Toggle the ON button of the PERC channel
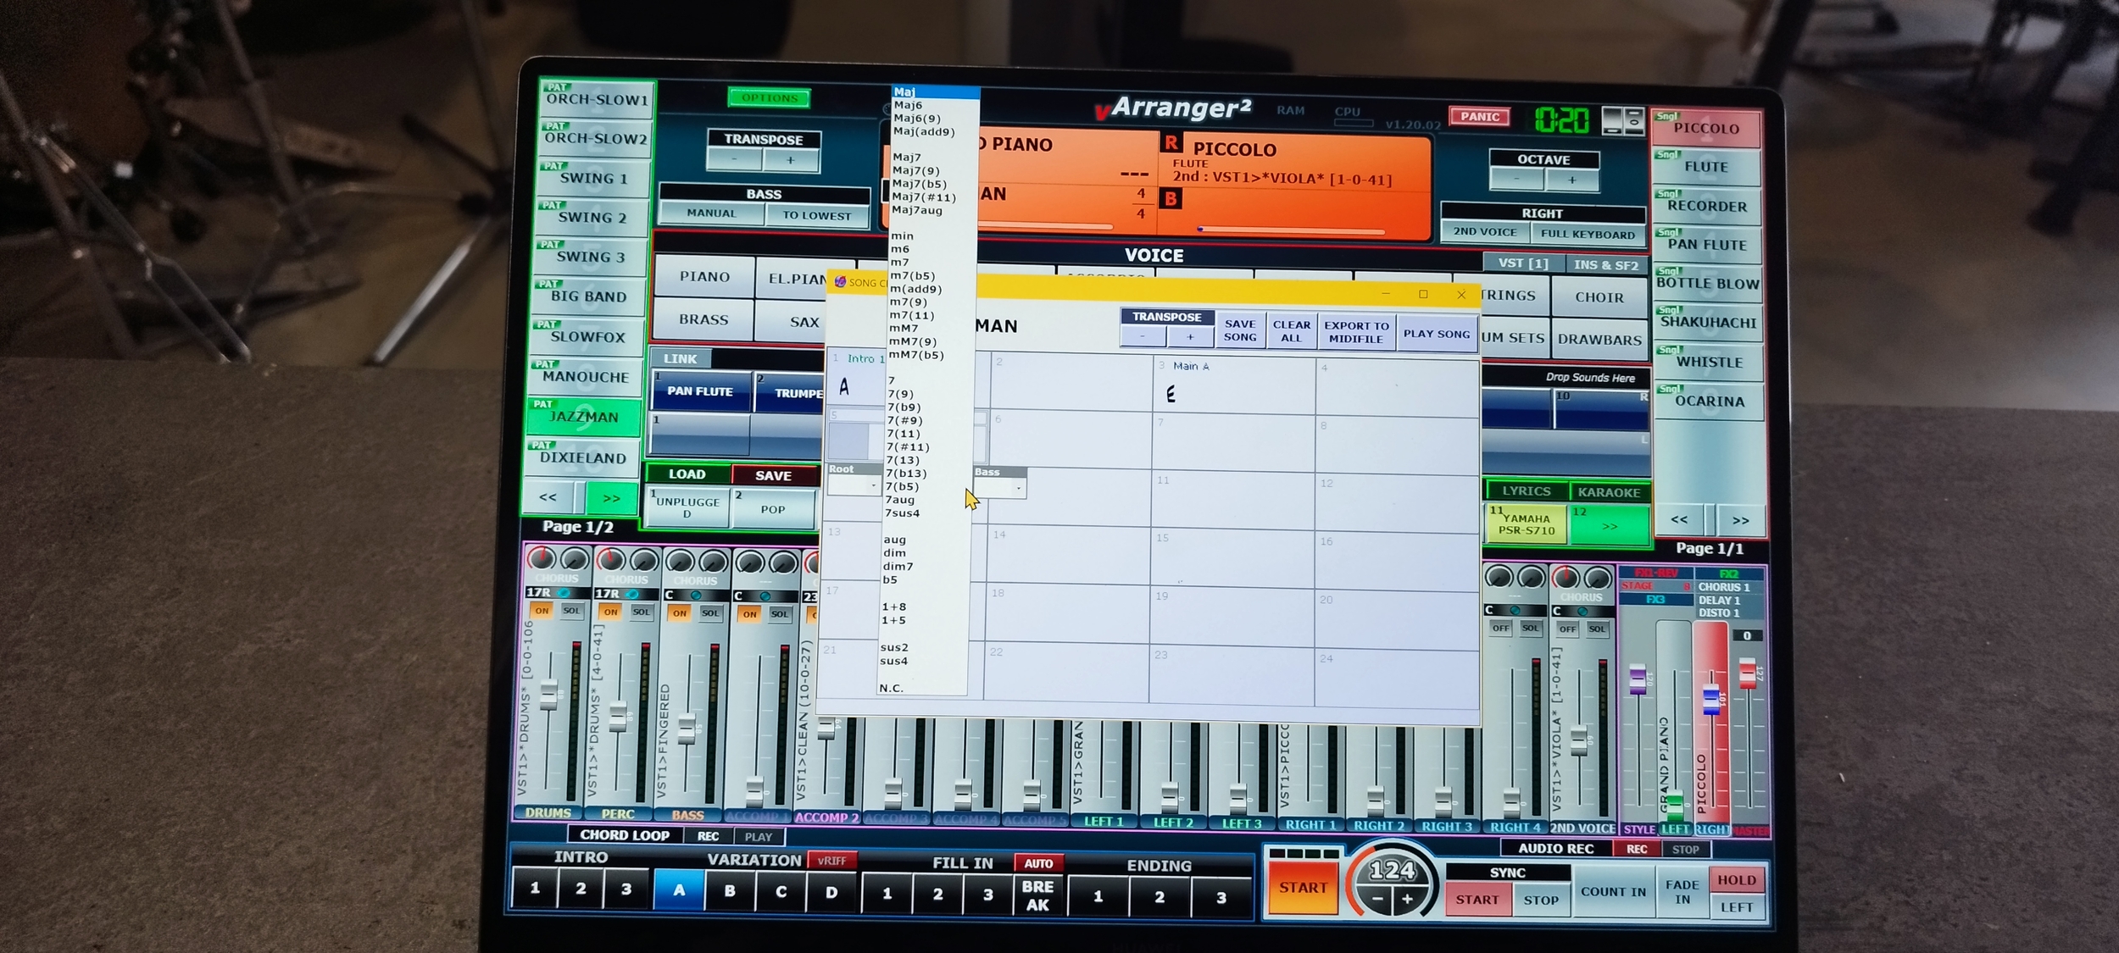 (x=610, y=612)
